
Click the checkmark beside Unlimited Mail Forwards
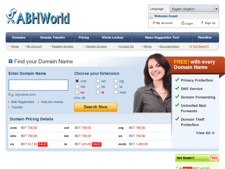click(177, 105)
